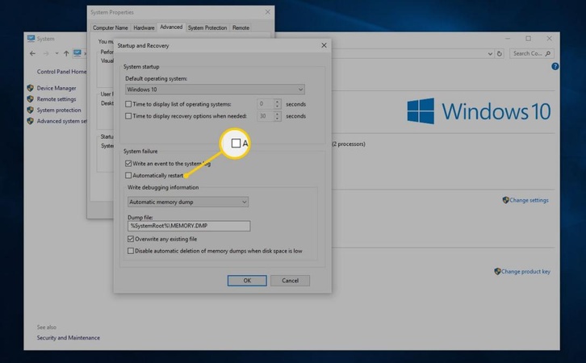
Task: Open the recent locations chevron beside forward arrow
Action: point(57,54)
